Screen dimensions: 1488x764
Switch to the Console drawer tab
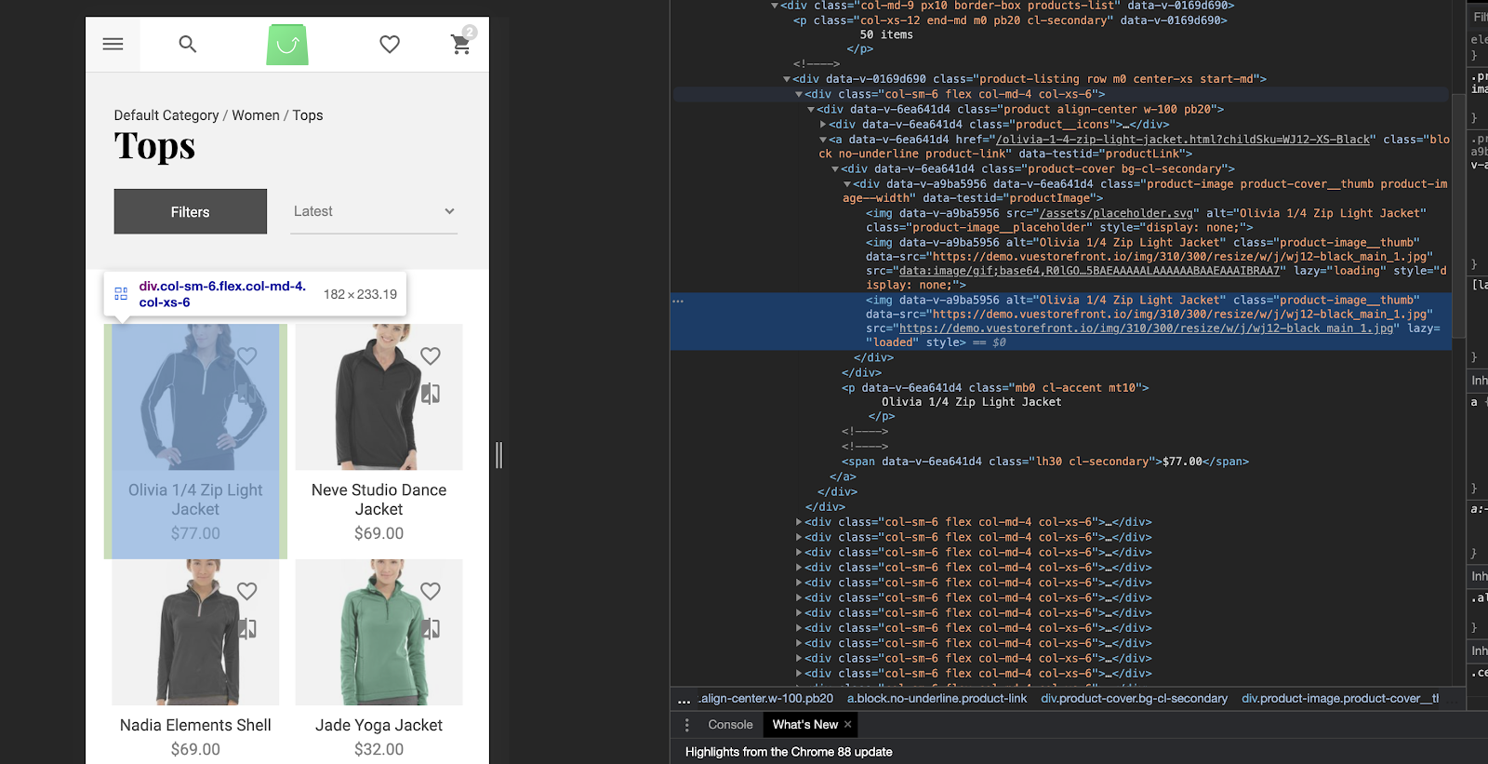[730, 725]
